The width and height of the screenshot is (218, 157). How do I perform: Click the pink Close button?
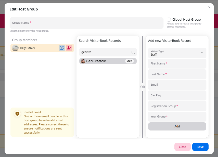tap(182, 147)
